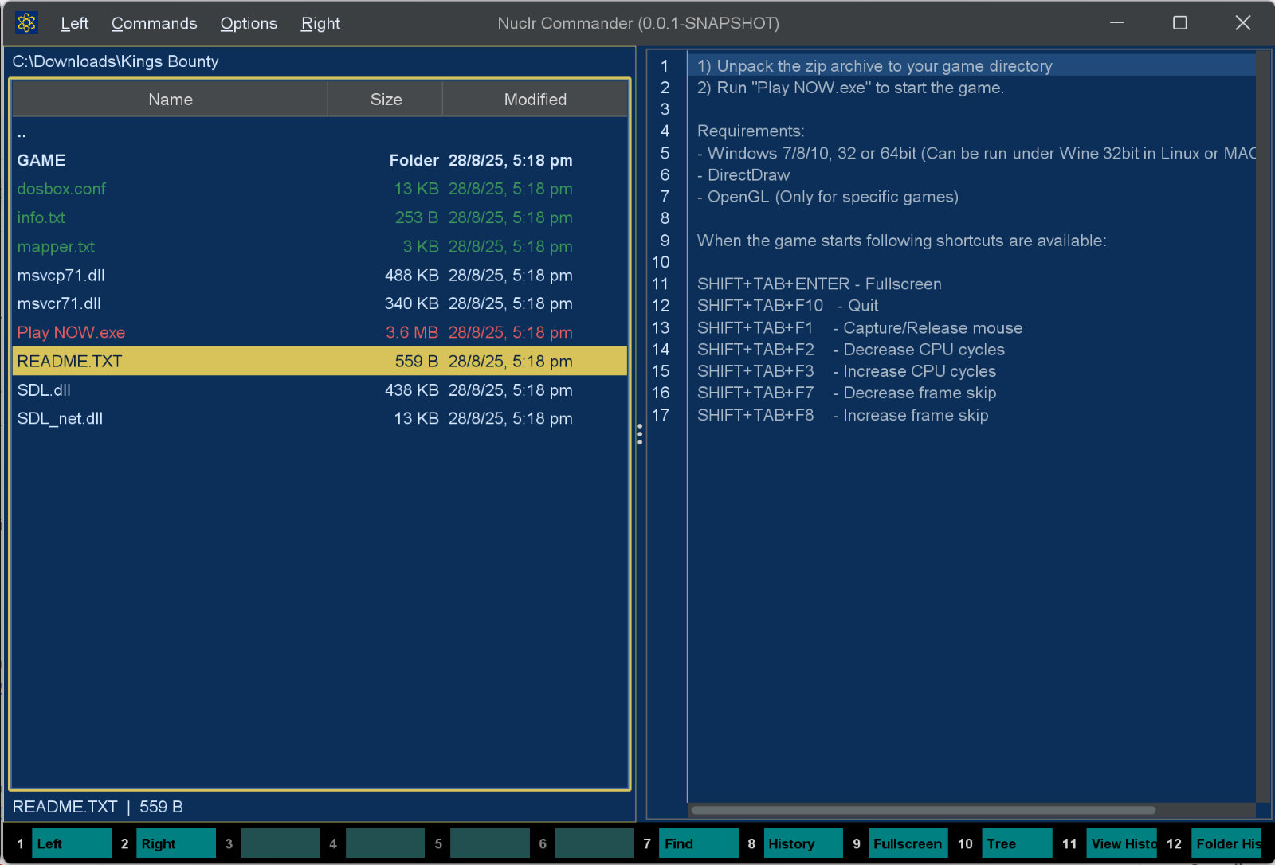This screenshot has width=1275, height=865.
Task: Select the SDL_net.dll file
Action: [x=320, y=418]
